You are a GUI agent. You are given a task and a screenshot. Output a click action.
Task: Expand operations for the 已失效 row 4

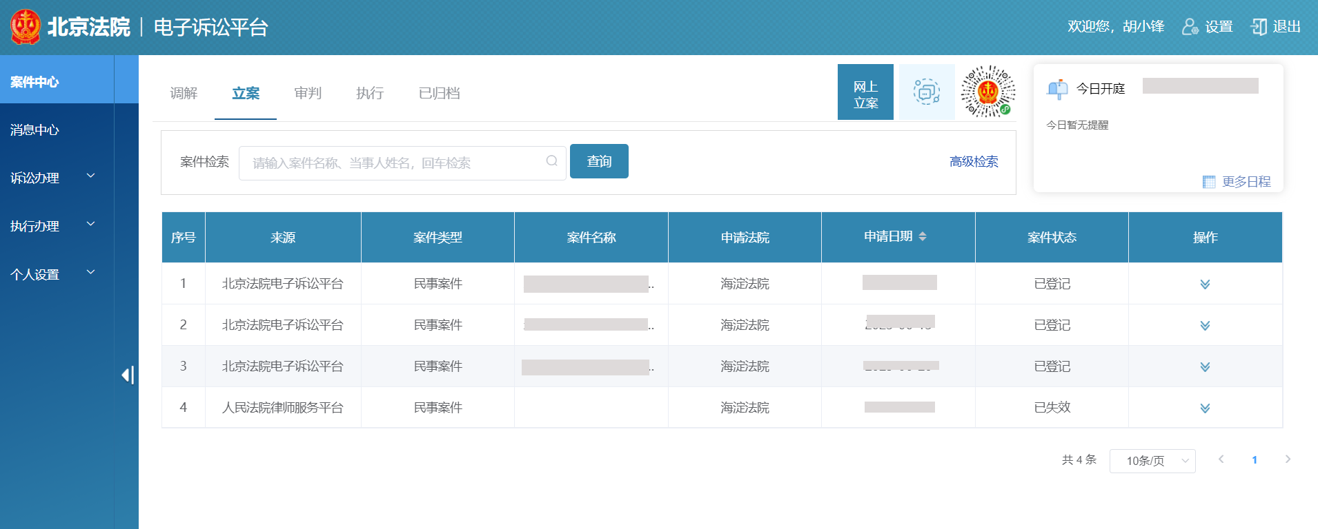tap(1205, 408)
